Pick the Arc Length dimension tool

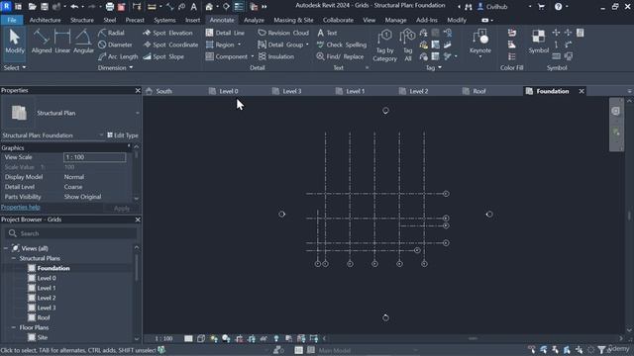click(x=118, y=56)
